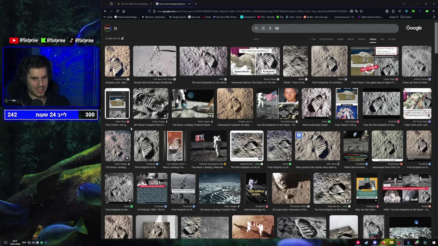
Task: Open 267 Moon Footprint Stock Getty image
Action: 151,103
